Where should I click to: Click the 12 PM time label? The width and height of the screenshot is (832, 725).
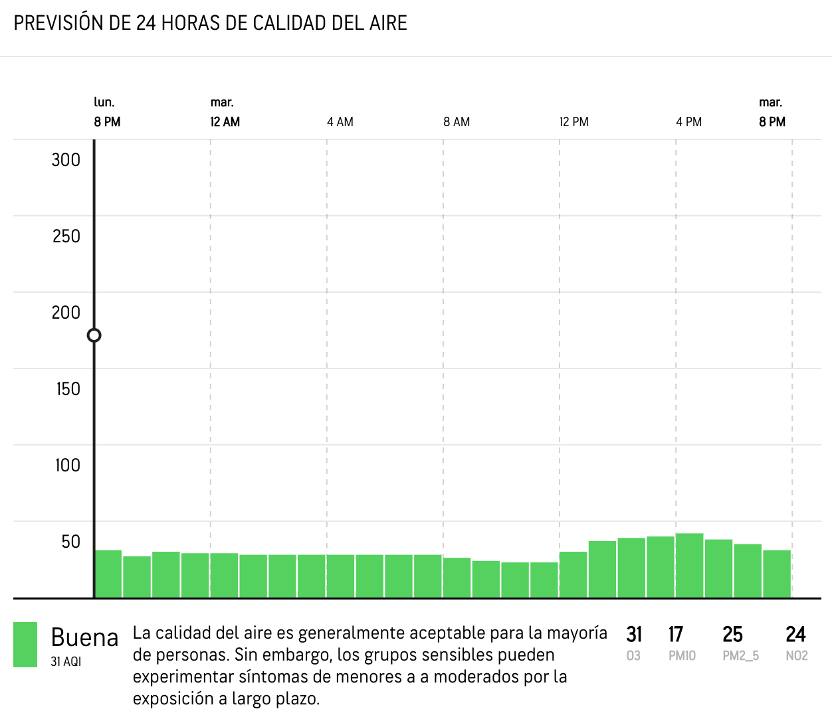tap(573, 122)
